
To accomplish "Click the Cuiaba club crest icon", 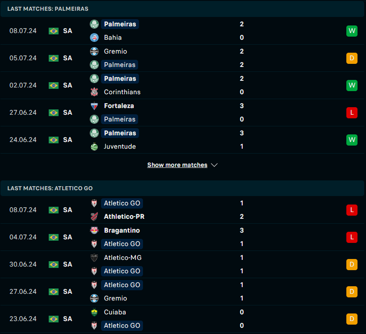I will point(94,312).
